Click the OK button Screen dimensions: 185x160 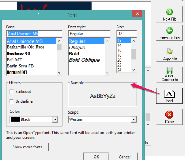tap(96, 157)
